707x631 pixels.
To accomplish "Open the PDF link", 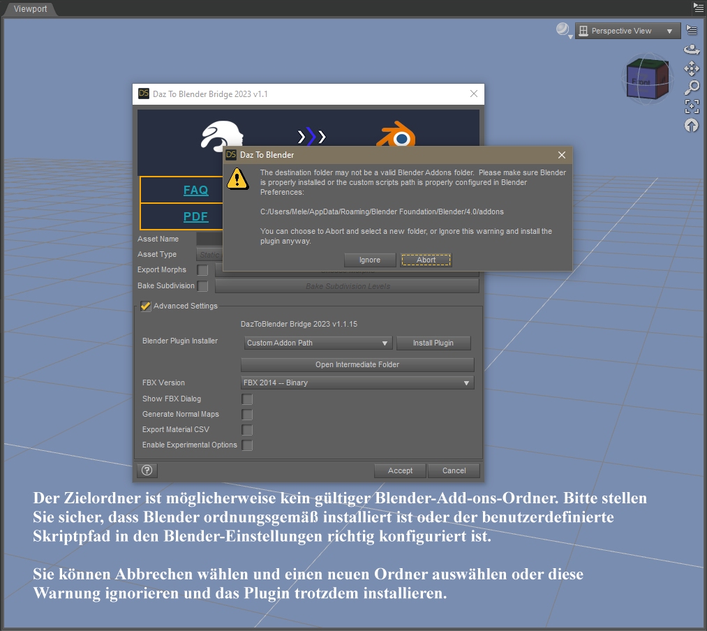I will 195,216.
